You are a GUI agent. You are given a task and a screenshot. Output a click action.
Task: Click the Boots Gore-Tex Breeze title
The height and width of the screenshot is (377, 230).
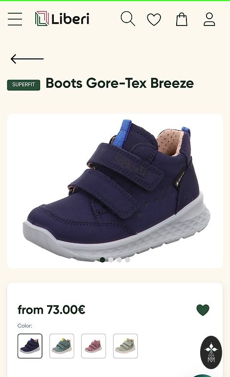point(119,83)
